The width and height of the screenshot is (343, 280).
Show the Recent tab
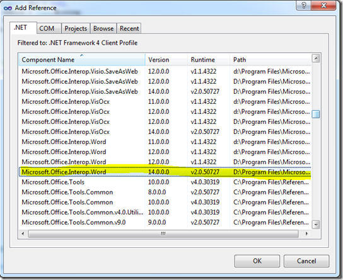point(129,28)
